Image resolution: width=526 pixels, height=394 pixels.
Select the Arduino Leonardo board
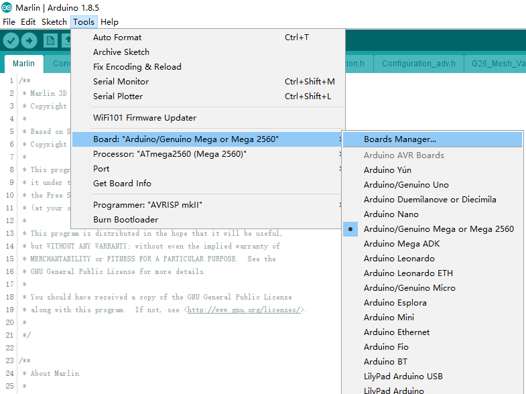(x=432, y=259)
